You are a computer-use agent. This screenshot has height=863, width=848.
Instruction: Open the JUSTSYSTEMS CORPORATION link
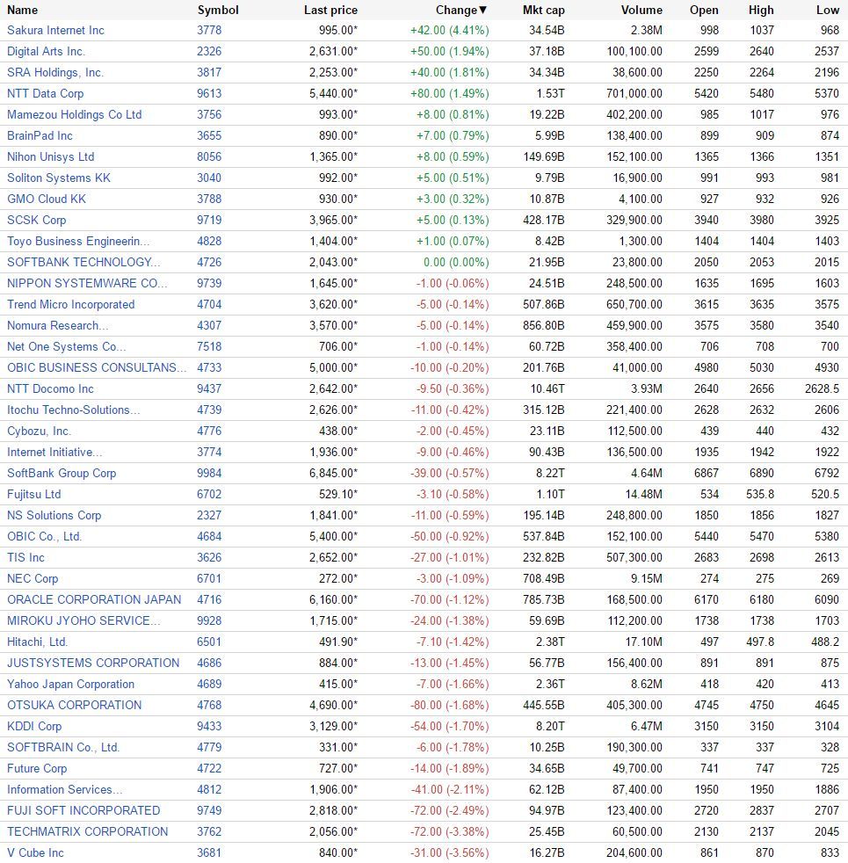pyautogui.click(x=93, y=664)
